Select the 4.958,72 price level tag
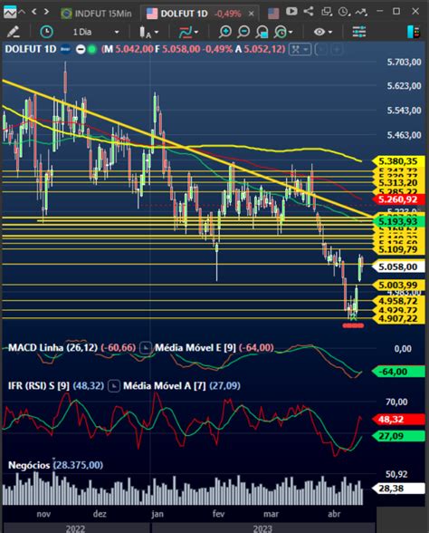Viewport: 429px width, 533px height. pyautogui.click(x=398, y=301)
